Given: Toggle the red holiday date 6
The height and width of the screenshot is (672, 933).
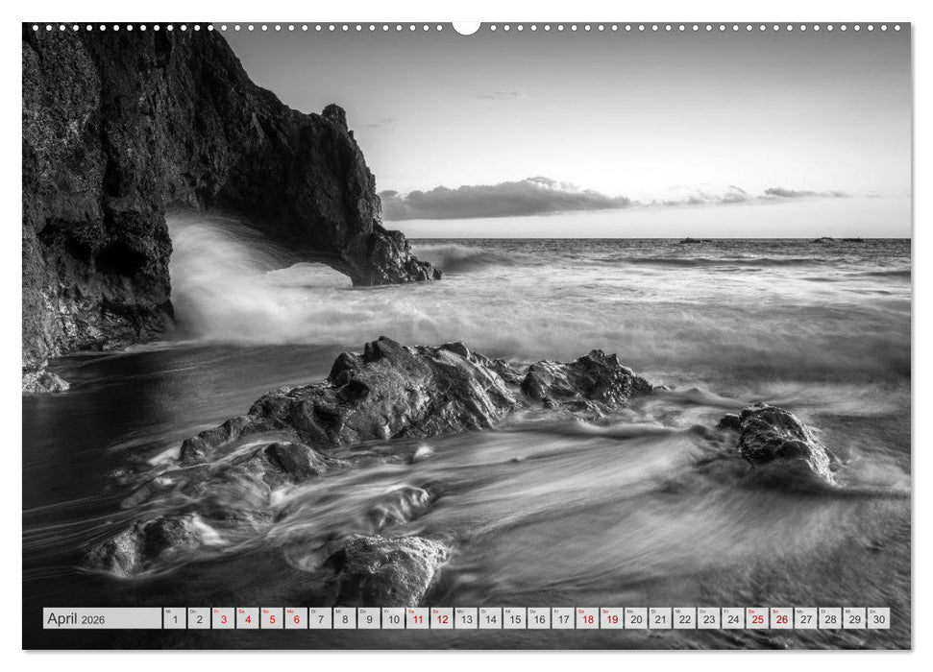Looking at the screenshot, I should [296, 619].
